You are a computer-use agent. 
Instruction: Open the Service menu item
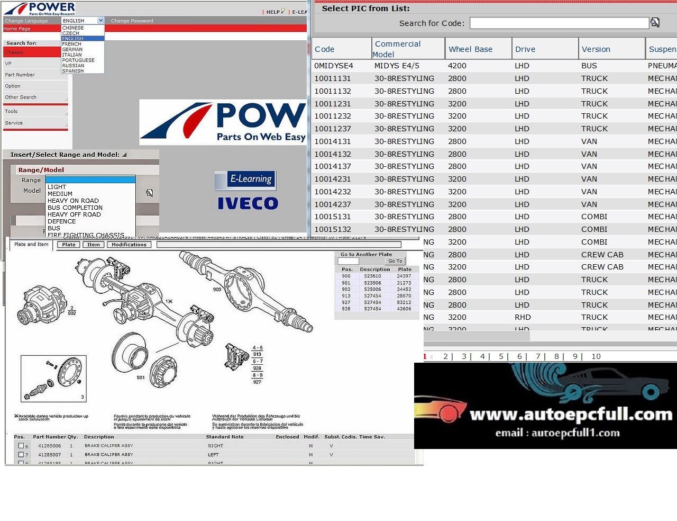click(x=35, y=123)
